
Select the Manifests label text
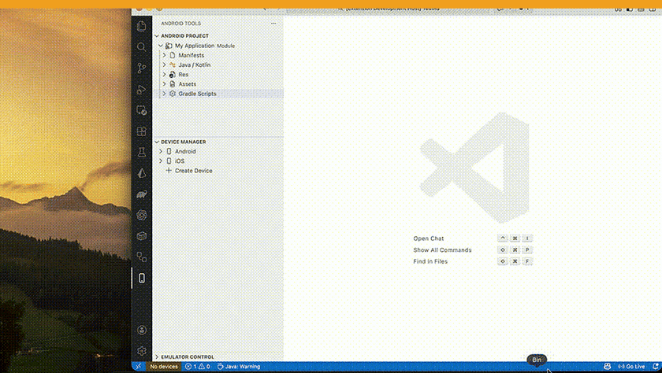tap(192, 55)
